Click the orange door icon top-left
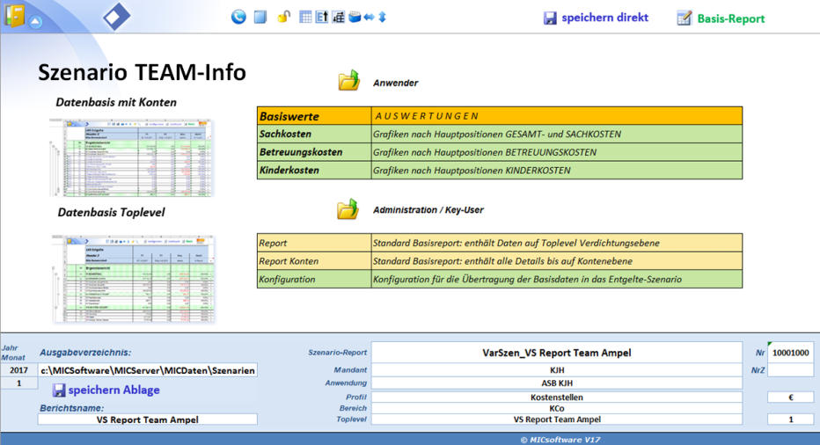The width and height of the screenshot is (820, 445). click(14, 16)
